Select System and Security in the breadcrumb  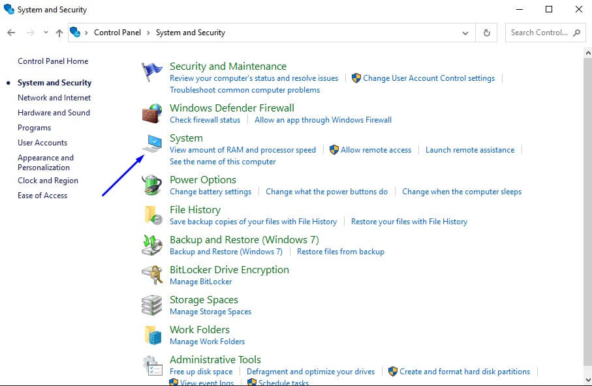coord(191,33)
